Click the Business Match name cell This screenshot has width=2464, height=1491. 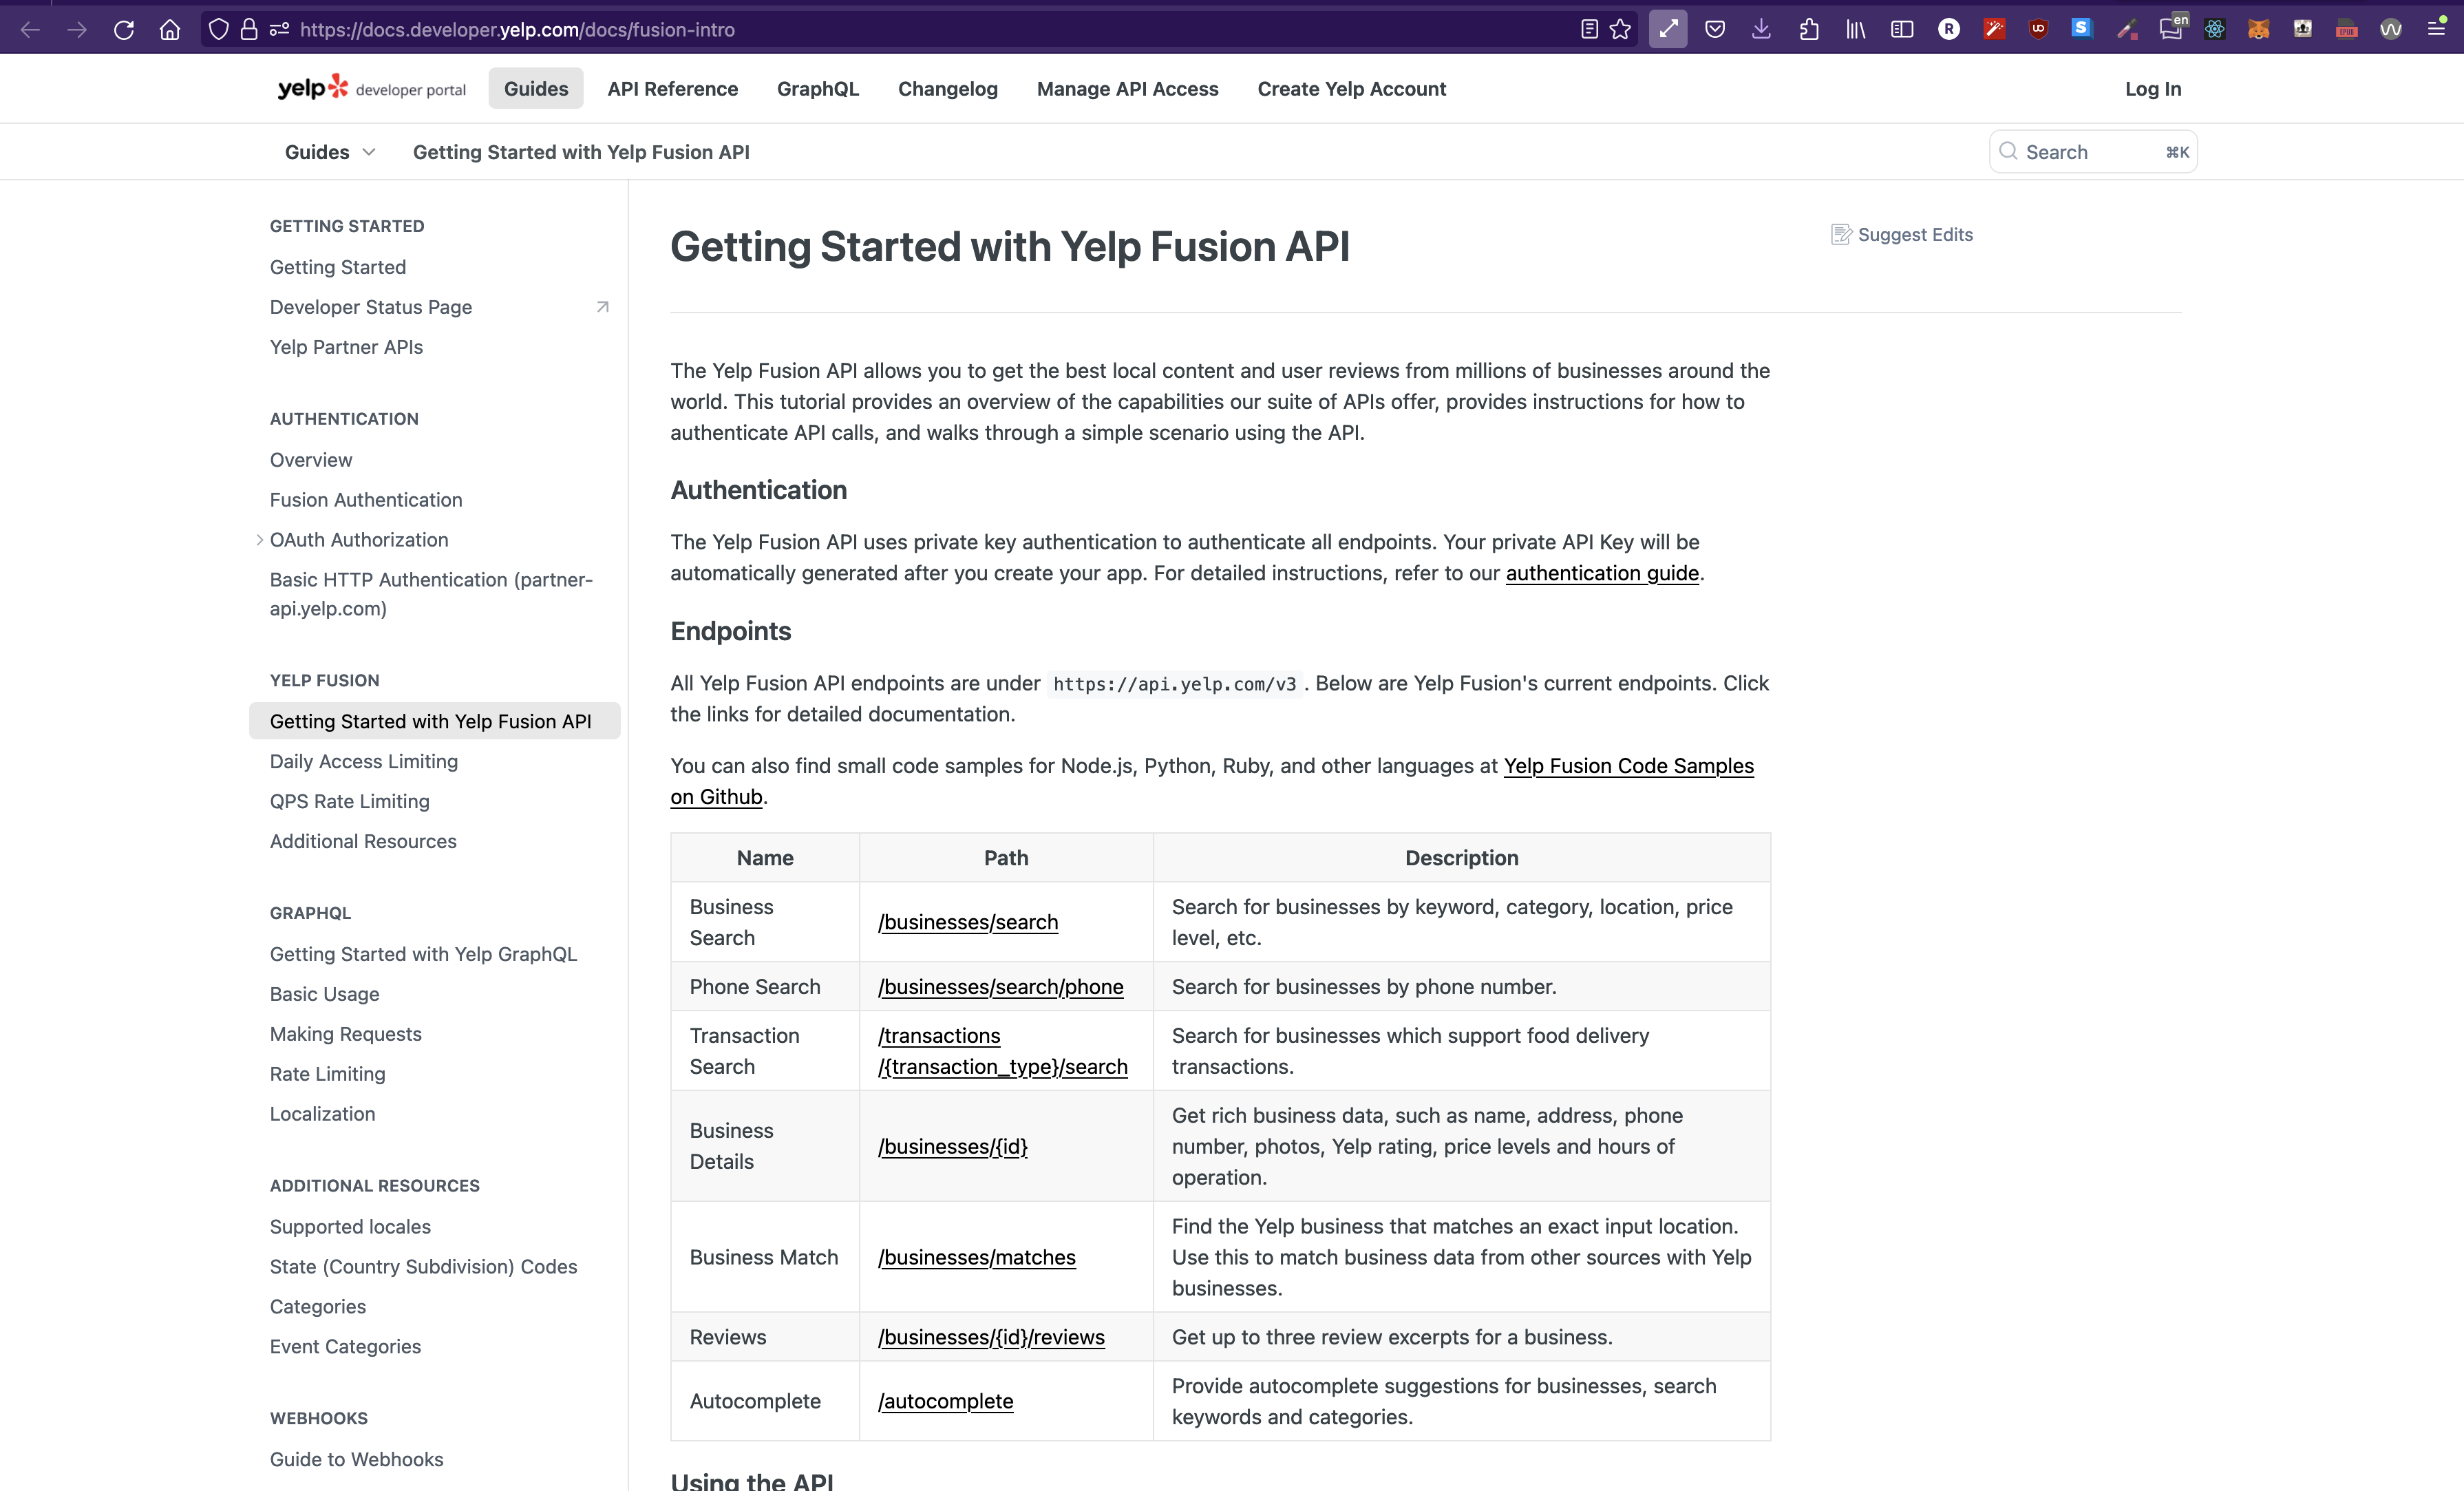pyautogui.click(x=764, y=1257)
